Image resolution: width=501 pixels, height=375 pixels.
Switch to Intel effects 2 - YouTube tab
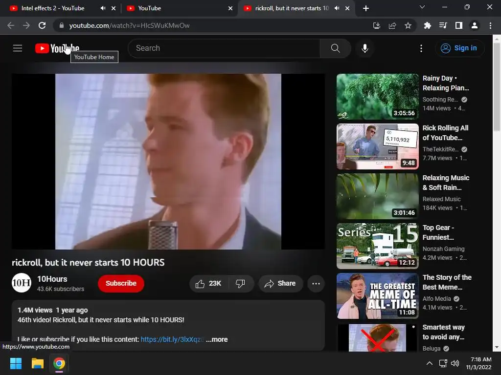point(53,8)
